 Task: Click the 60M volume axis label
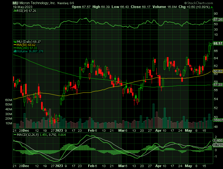click(9, 100)
